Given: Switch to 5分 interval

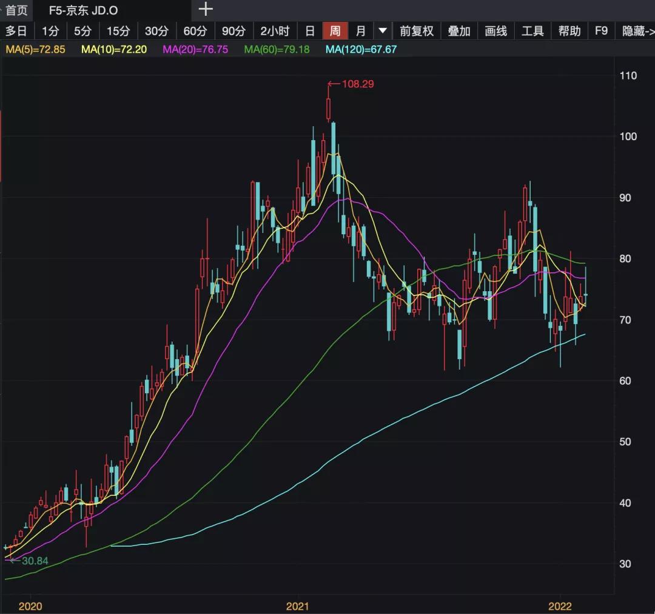Looking at the screenshot, I should 82,31.
